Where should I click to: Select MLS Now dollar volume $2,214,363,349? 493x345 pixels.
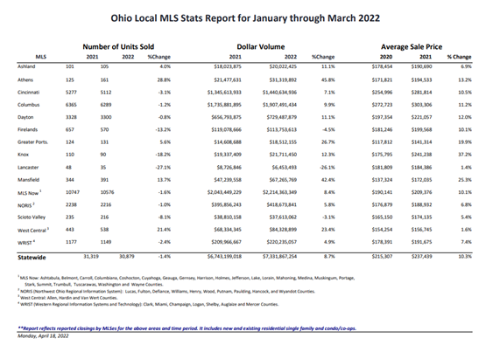(x=280, y=192)
